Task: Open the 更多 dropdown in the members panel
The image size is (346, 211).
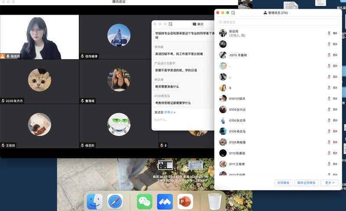Action: coord(330,183)
